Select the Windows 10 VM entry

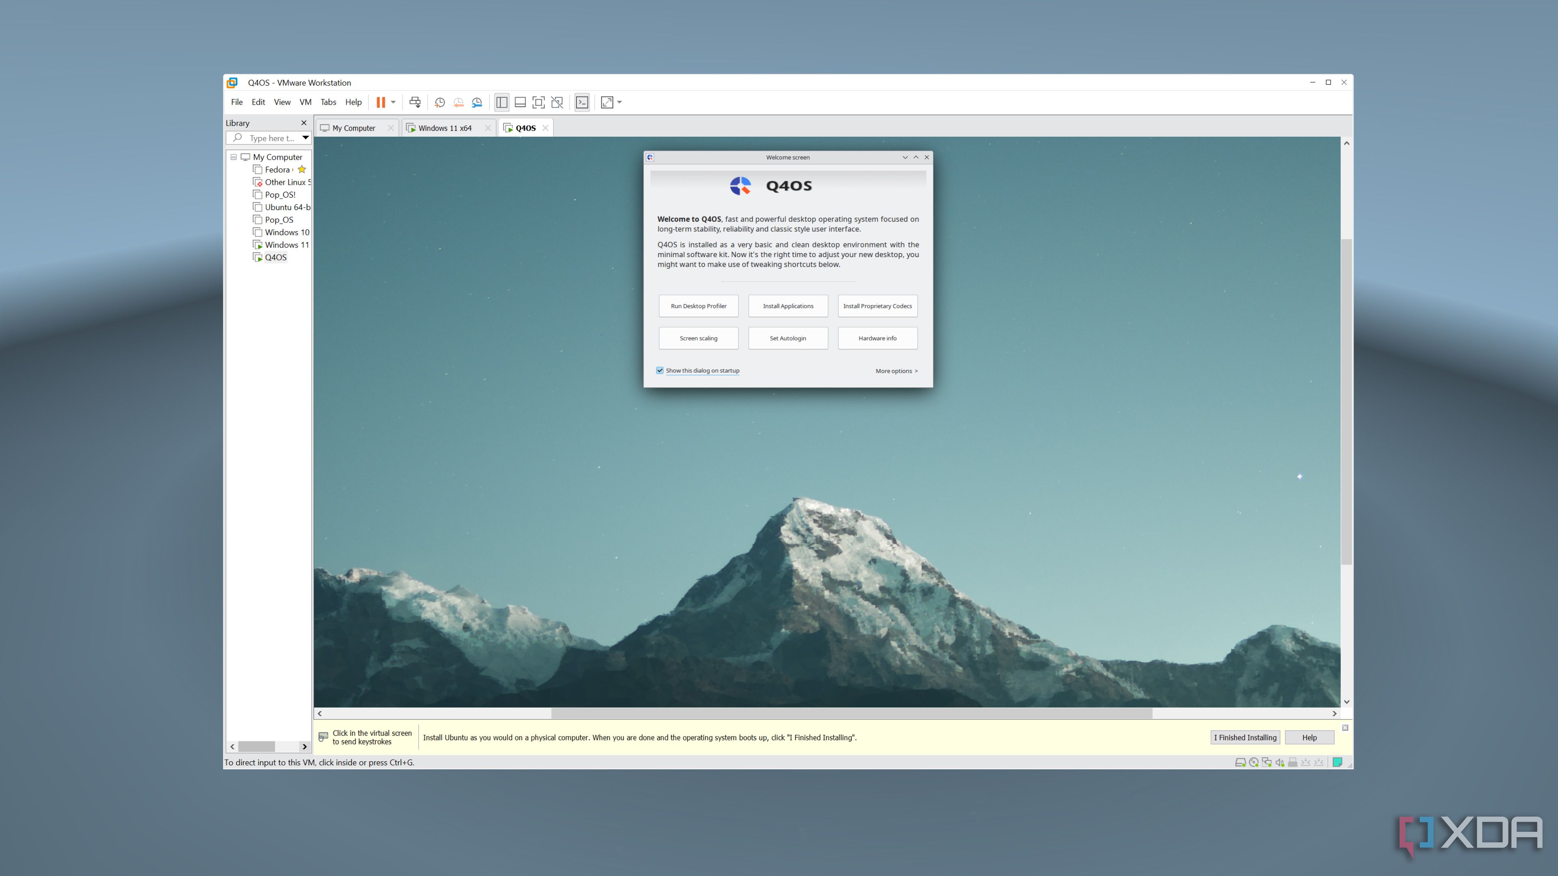pyautogui.click(x=282, y=232)
